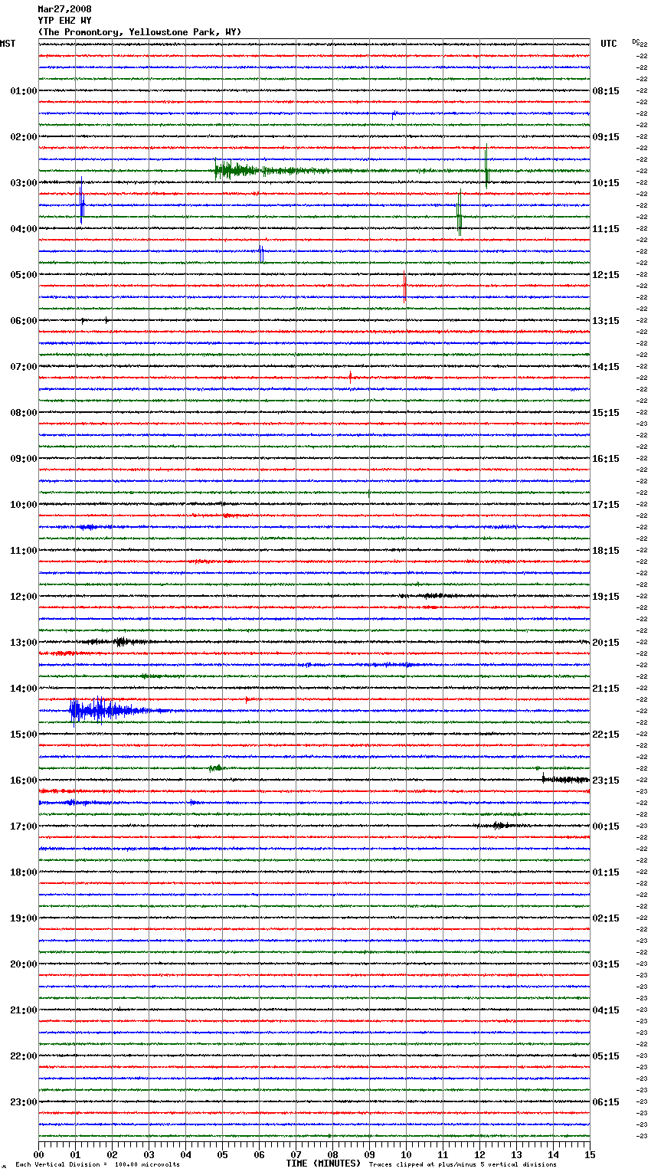Viewport: 651px width, 1175px height.
Task: Click the 21:15 UTC time label
Action: (606, 689)
